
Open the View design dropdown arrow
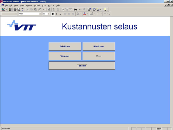[6, 10]
